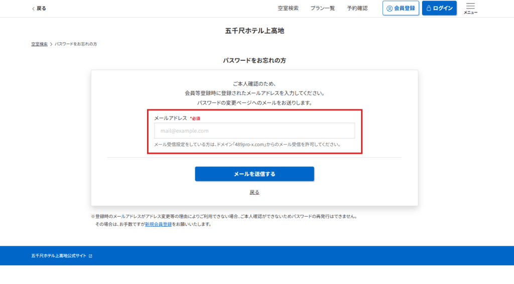Click the メールを送信する button
The width and height of the screenshot is (514, 284).
click(254, 174)
